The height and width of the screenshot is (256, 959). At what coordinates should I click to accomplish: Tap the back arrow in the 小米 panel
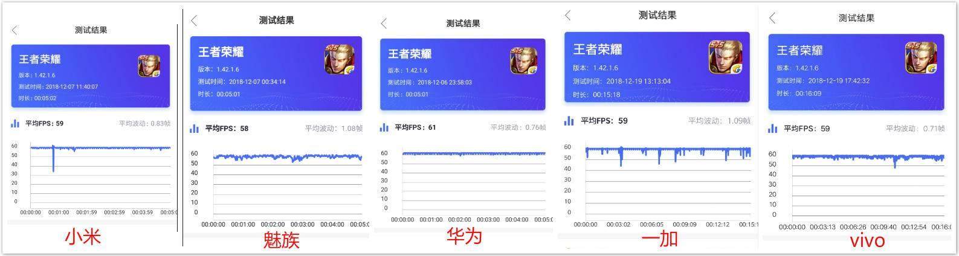(x=15, y=30)
